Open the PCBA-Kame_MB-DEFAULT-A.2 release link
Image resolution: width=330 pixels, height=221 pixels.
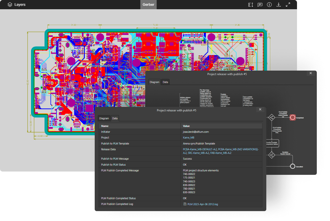(200, 149)
